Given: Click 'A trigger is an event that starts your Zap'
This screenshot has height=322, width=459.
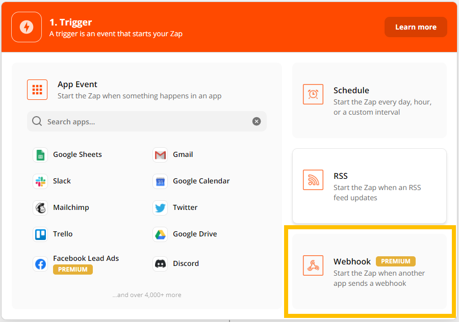Looking at the screenshot, I should (116, 34).
